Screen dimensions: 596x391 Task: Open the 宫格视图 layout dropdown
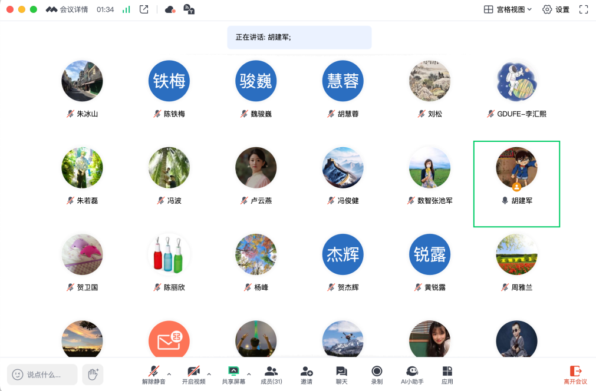508,9
